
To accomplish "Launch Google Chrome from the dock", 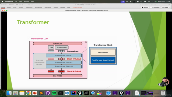I will (x=28, y=93).
